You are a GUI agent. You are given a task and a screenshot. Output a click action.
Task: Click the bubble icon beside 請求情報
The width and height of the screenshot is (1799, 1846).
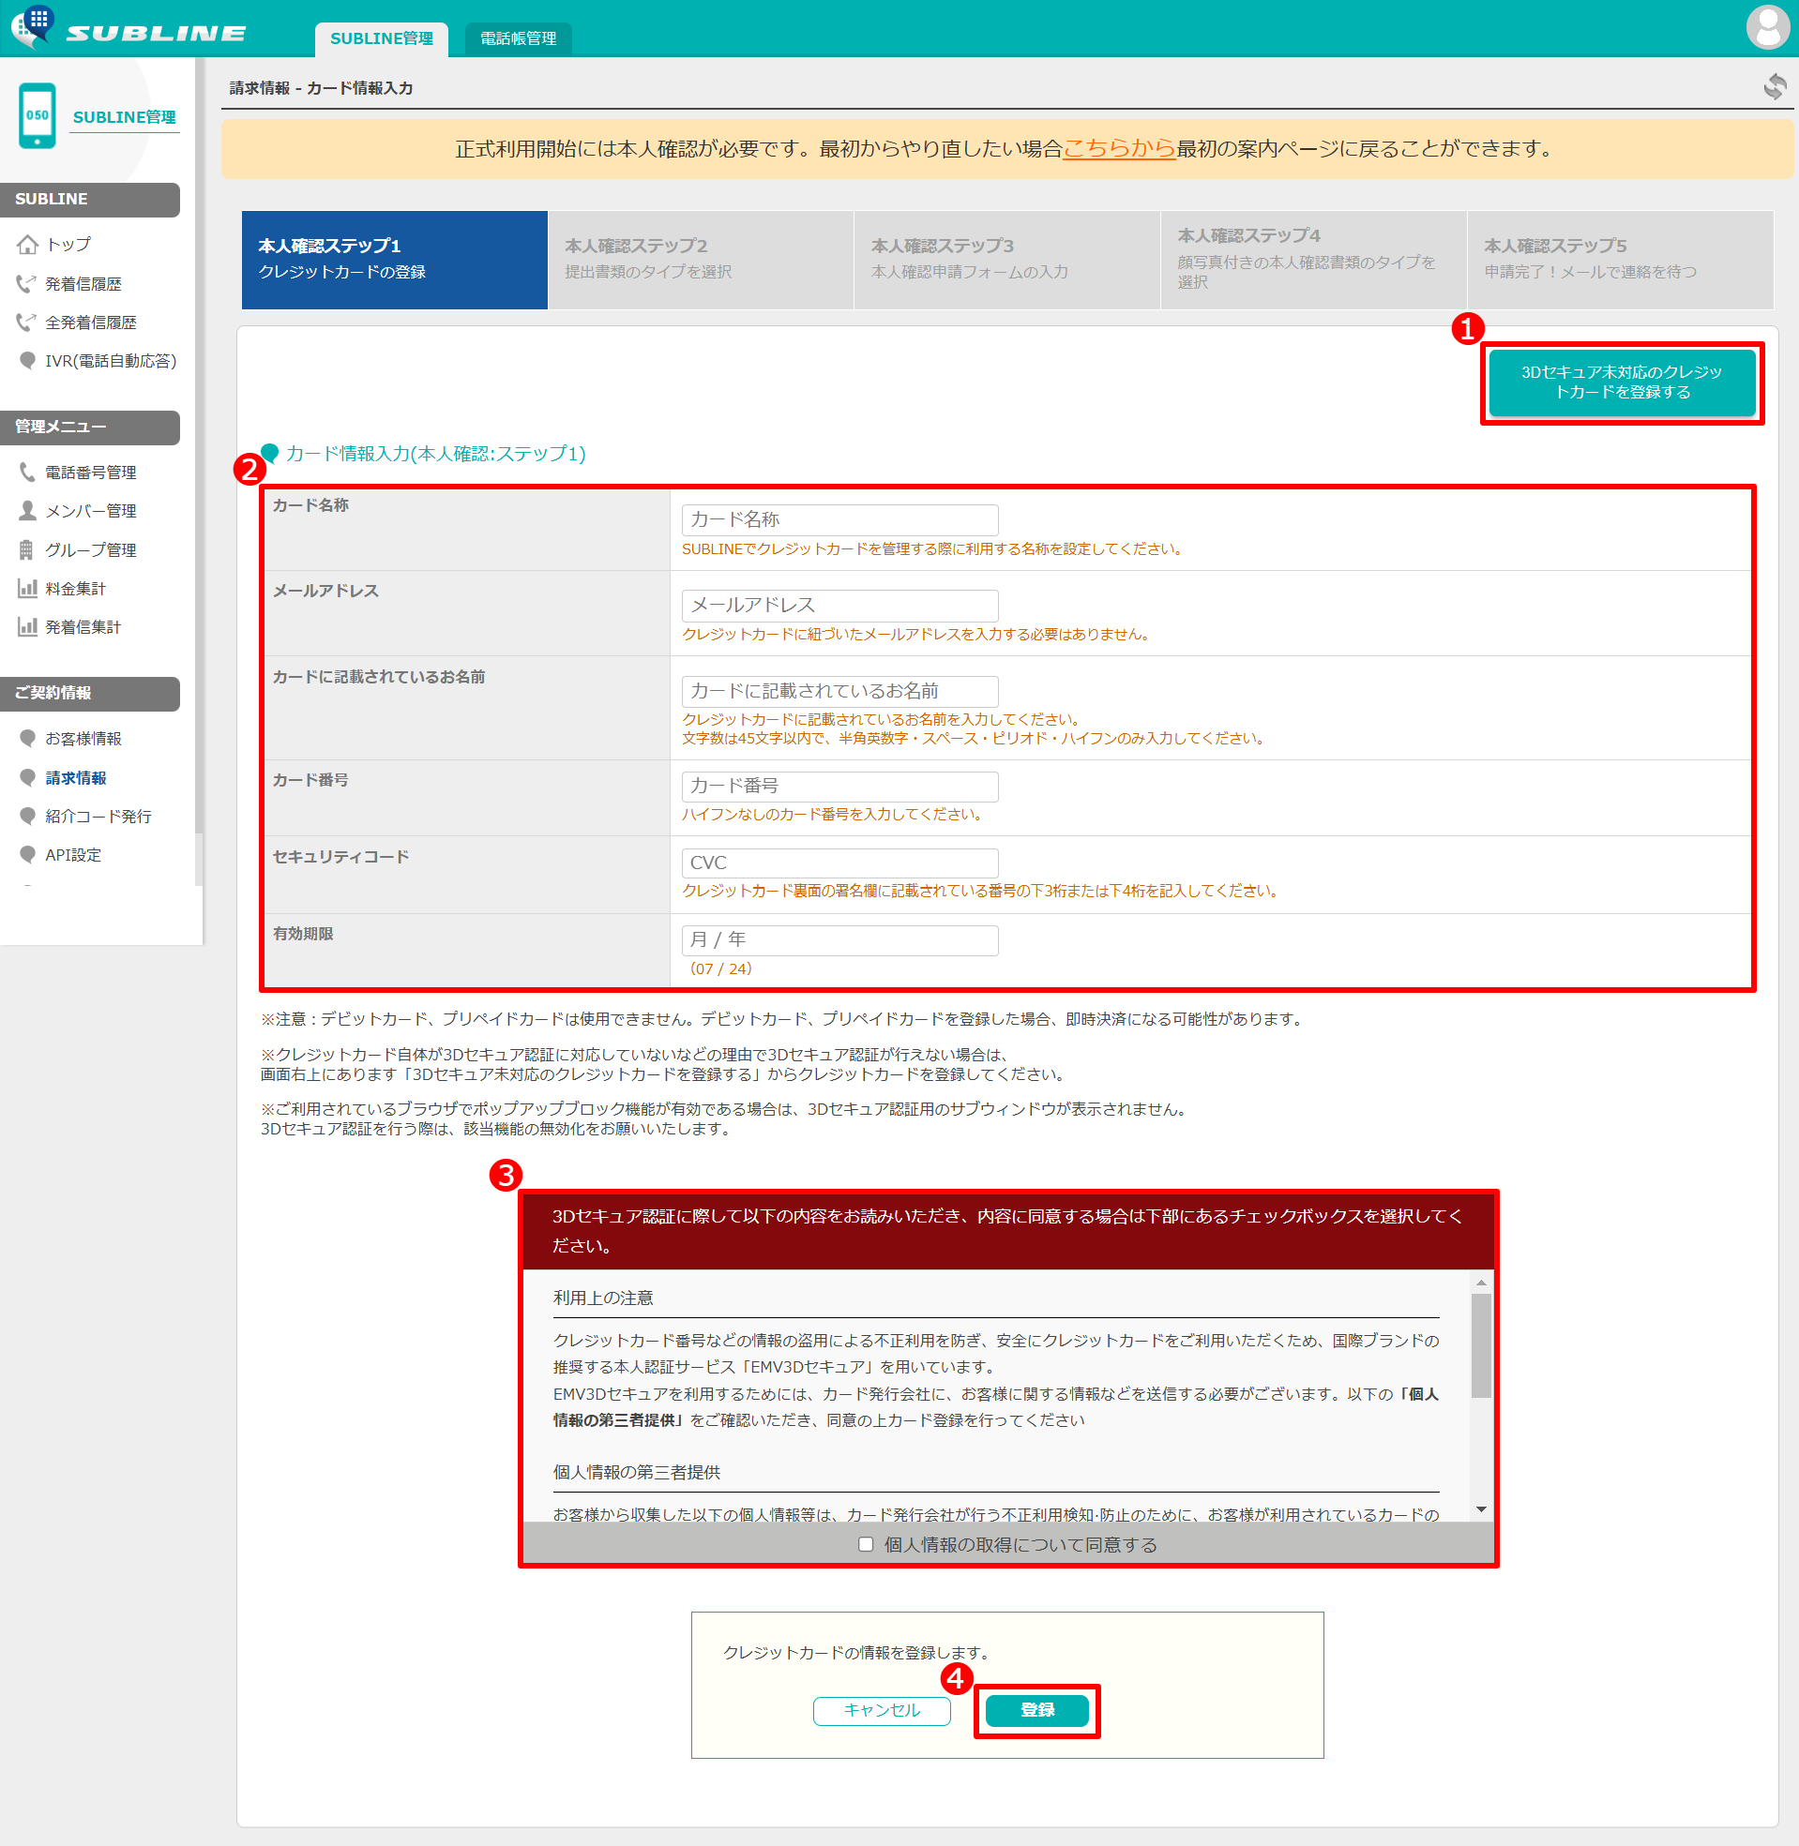(x=27, y=777)
